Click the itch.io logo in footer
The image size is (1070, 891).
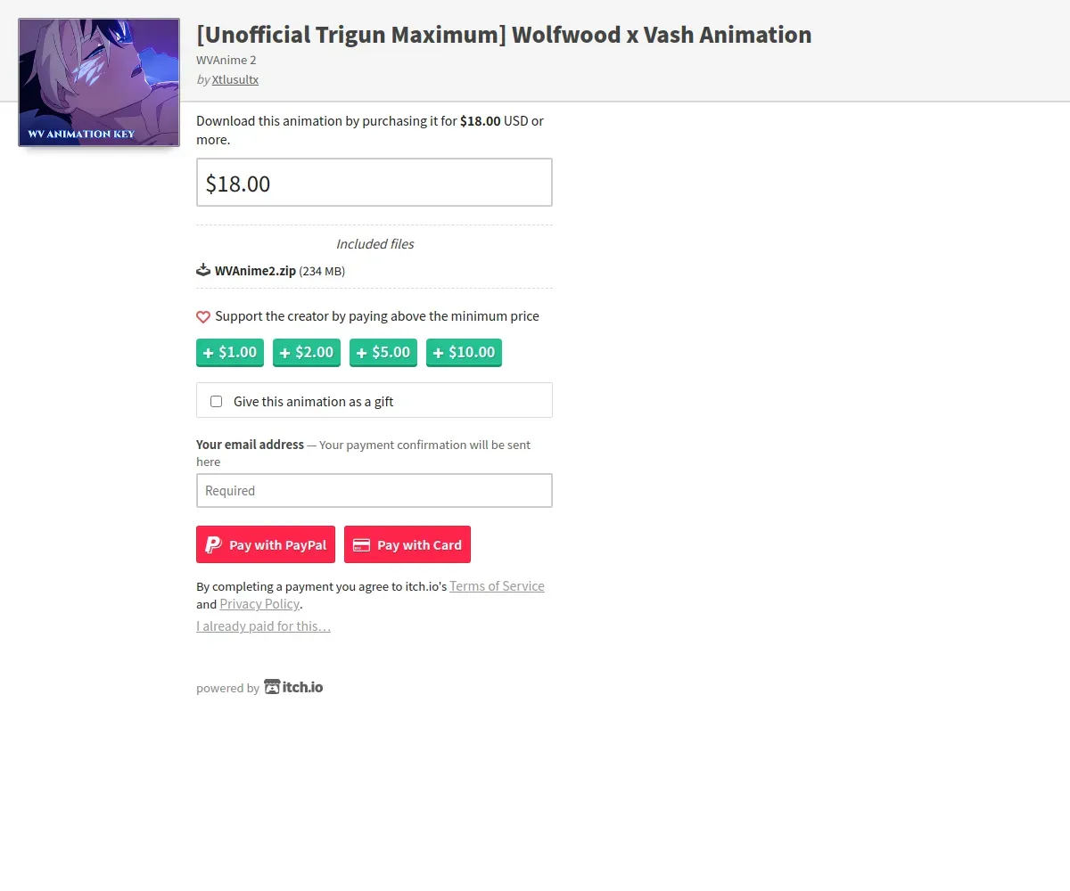point(293,687)
